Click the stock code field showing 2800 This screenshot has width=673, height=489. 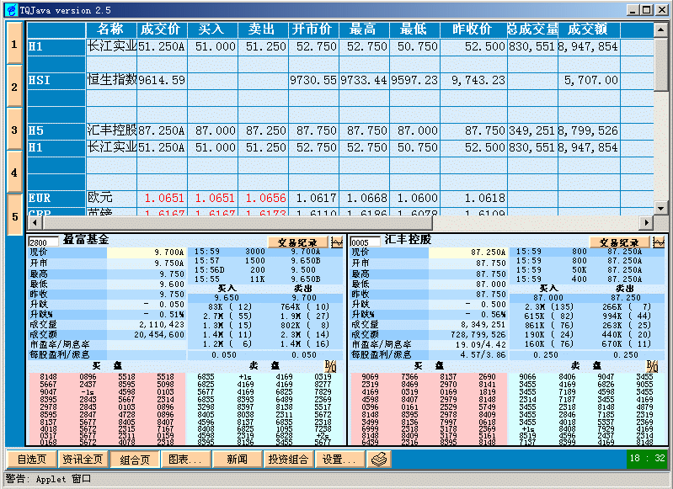point(43,242)
